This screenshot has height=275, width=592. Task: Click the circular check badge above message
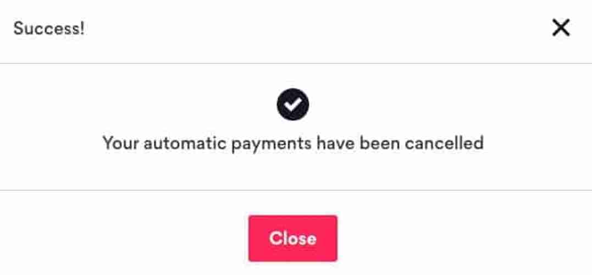point(293,105)
